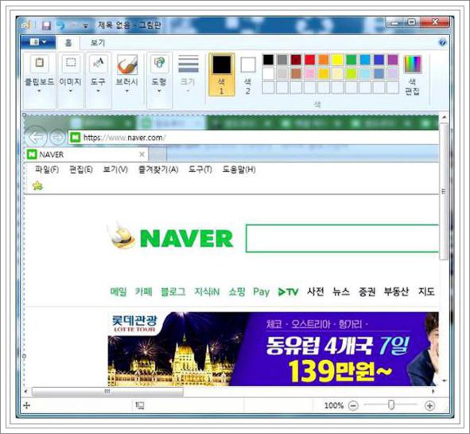Viewport: 470px width, 434px height.
Task: Select the NAVER browser tab
Action: pos(87,154)
